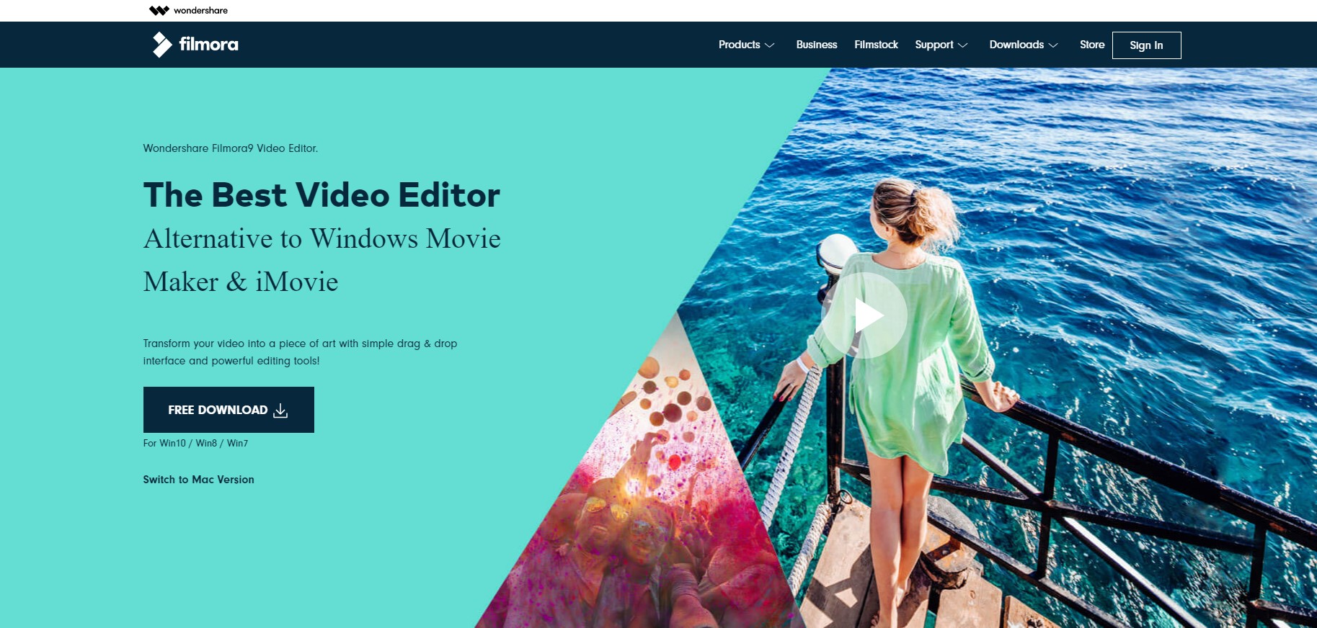Click the download arrow icon
Viewport: 1317px width, 628px height.
tap(280, 410)
